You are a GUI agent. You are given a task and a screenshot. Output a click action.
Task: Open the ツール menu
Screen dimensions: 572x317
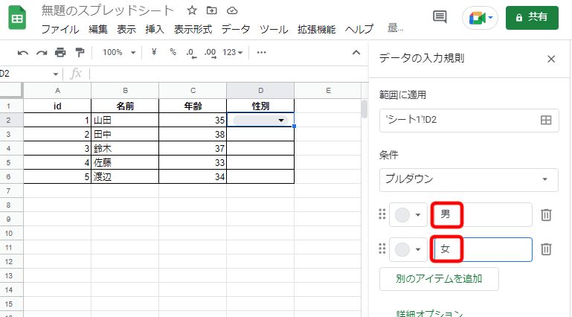coord(274,29)
